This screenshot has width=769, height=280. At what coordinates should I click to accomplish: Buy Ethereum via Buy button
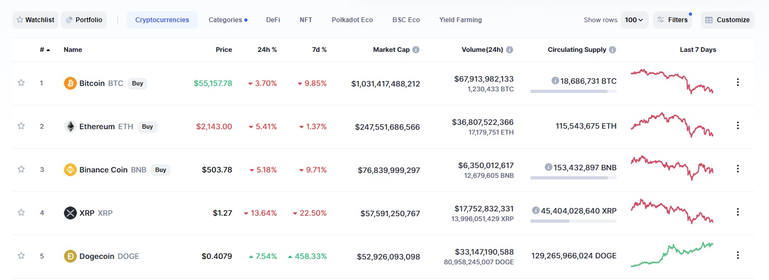point(147,126)
